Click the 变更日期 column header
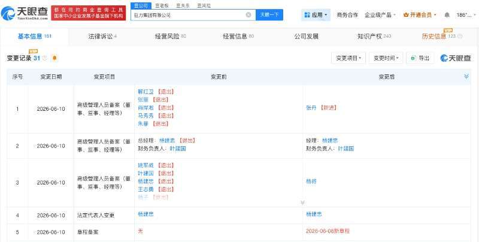Image resolution: width=479 pixels, height=242 pixels. pyautogui.click(x=51, y=77)
